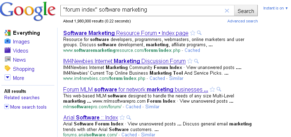The width and height of the screenshot is (291, 137).
Task: Open Cached link for im4newbies.com
Action: [157, 78]
